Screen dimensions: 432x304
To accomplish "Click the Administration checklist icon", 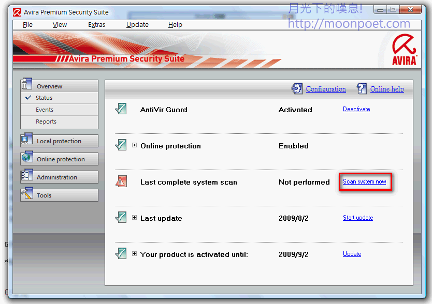I will coord(27,176).
